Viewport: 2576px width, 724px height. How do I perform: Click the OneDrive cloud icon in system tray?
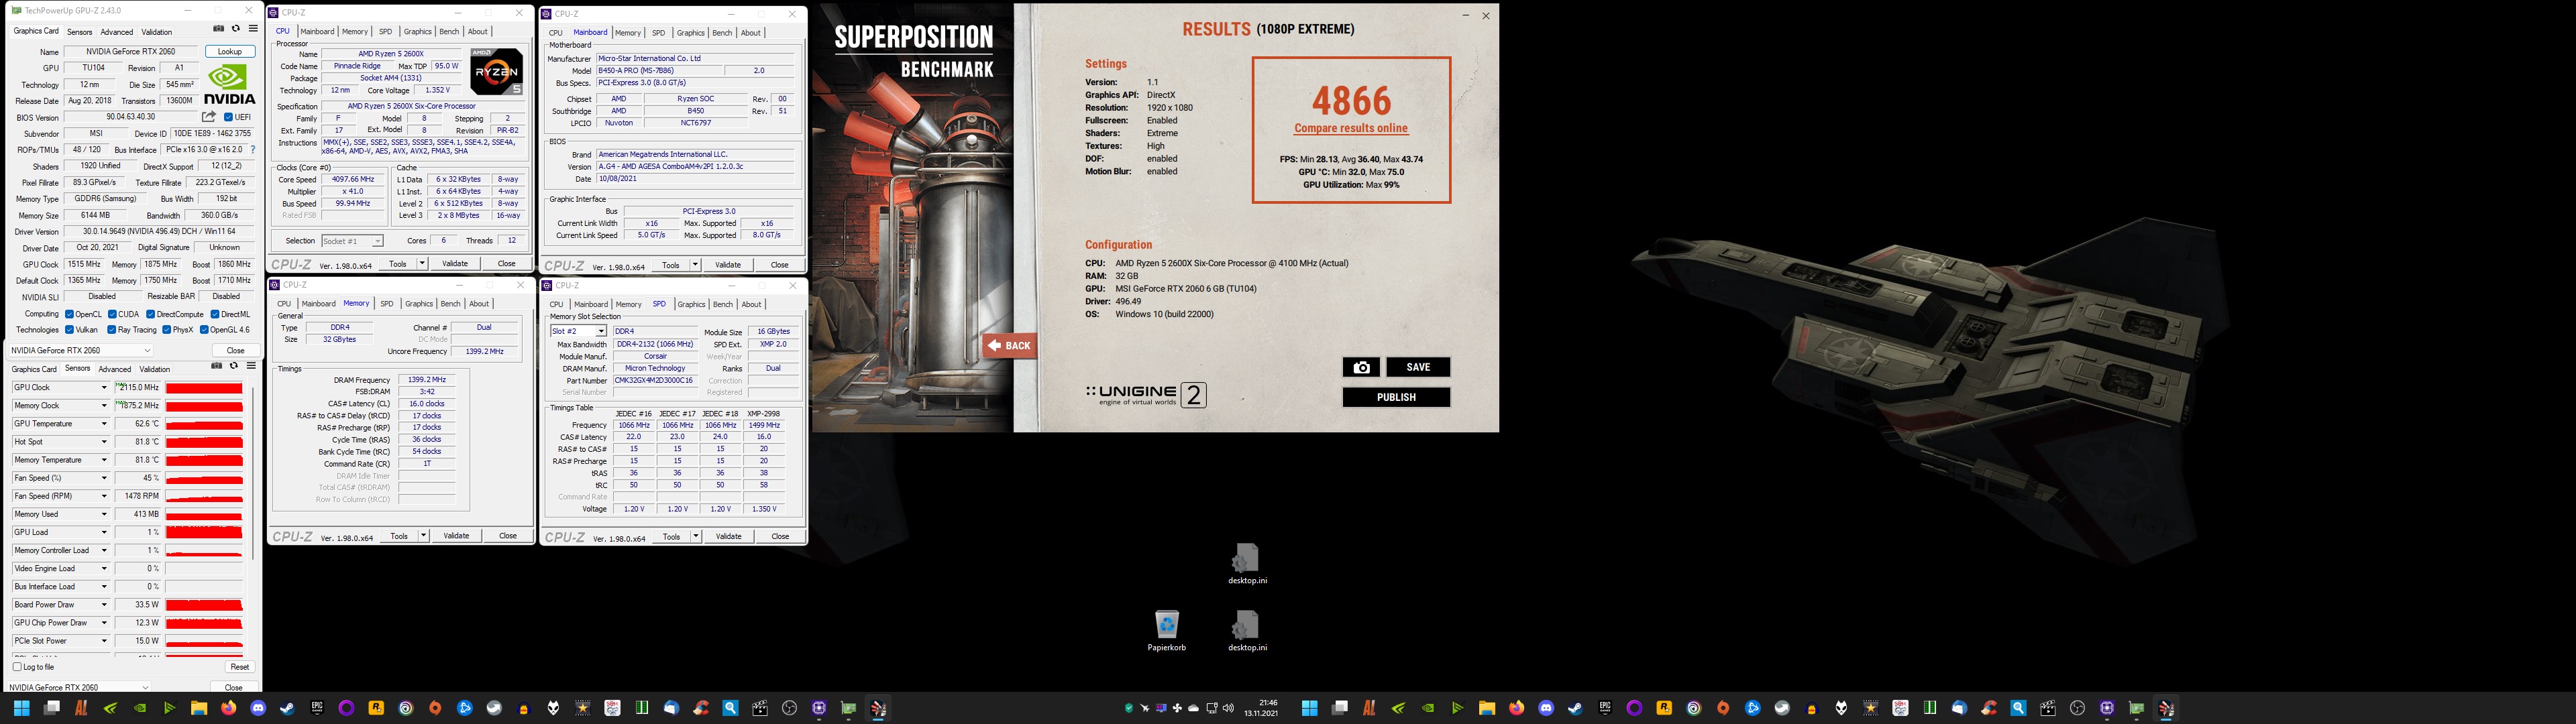point(1193,708)
